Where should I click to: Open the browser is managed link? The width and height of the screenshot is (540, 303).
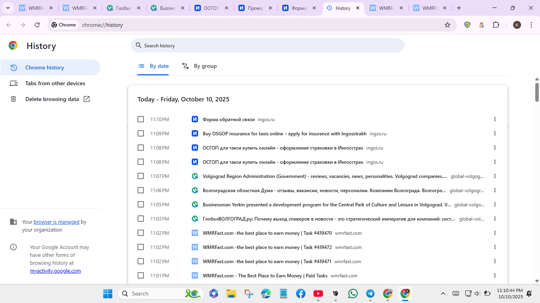coord(57,222)
